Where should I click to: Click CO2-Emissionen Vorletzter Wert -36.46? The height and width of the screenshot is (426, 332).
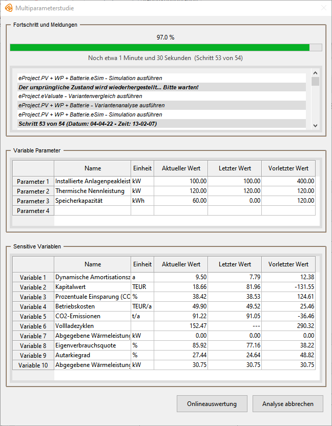288,316
